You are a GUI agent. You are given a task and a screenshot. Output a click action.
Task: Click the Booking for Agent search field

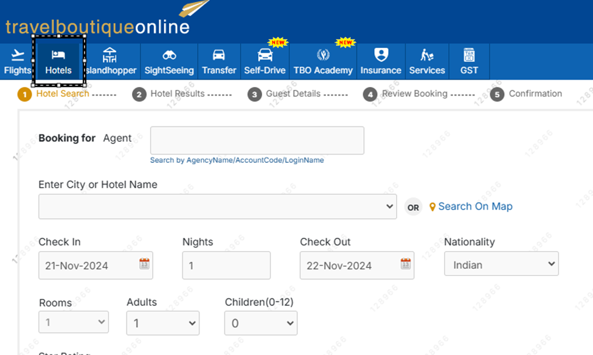257,140
